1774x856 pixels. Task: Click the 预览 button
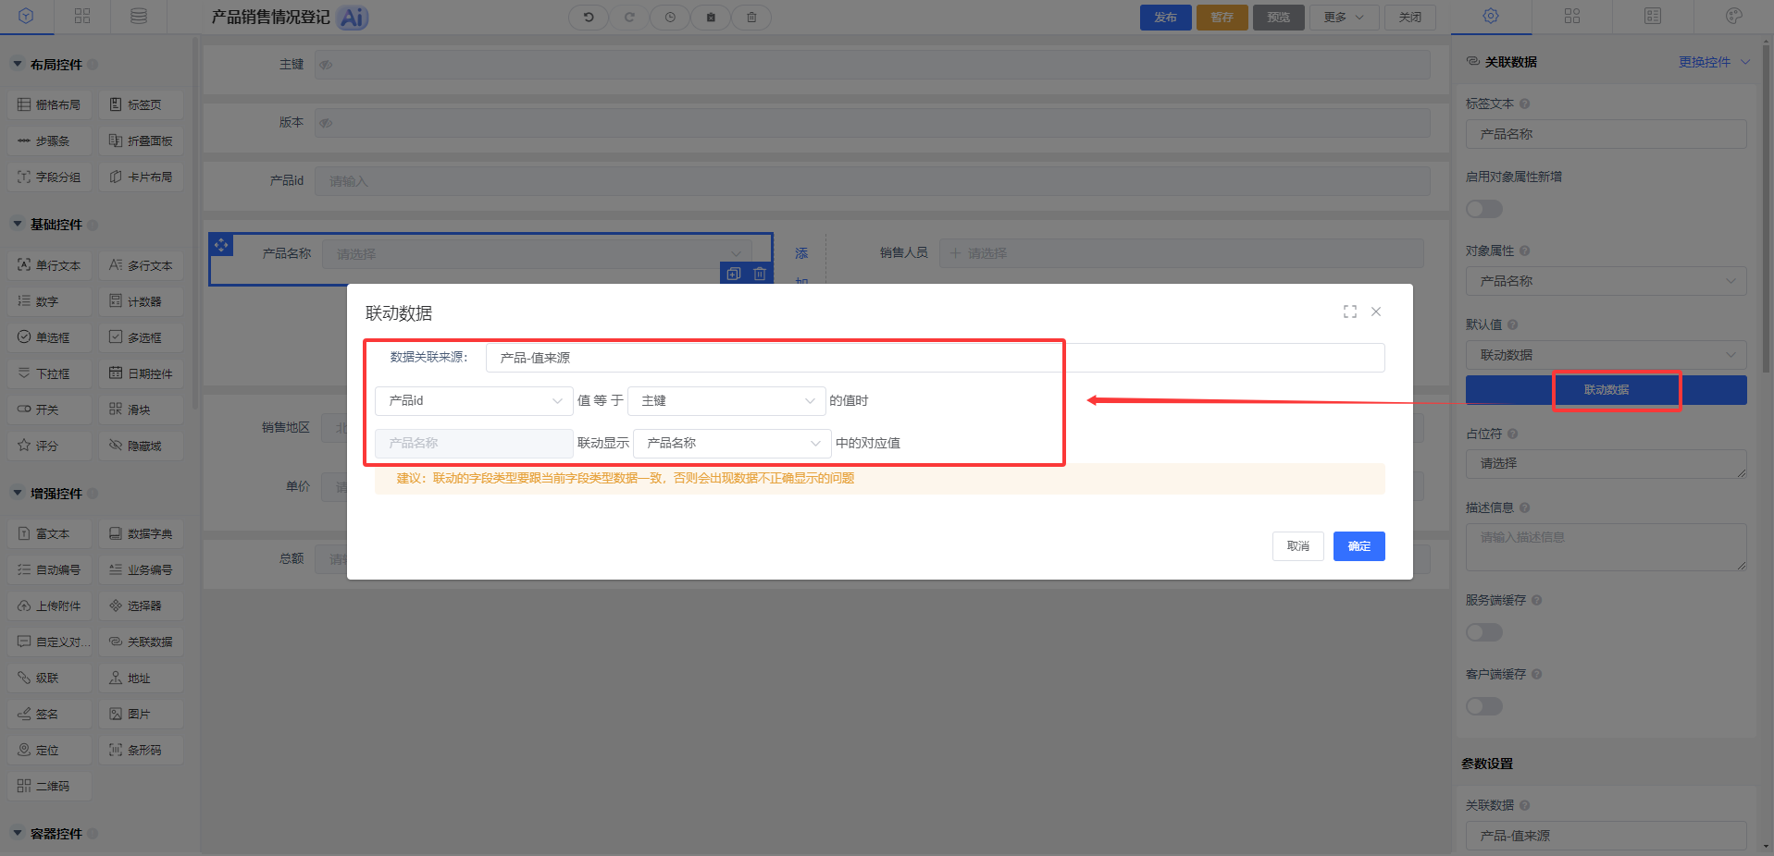(x=1279, y=18)
